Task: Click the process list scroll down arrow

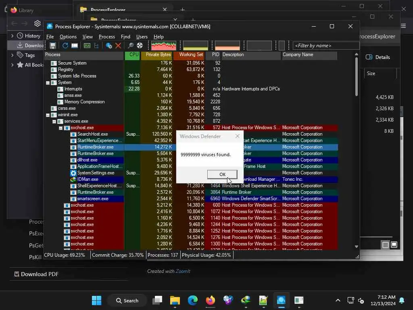Action: click(357, 247)
